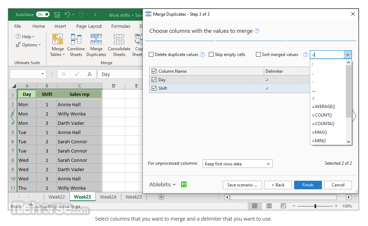Image resolution: width=368 pixels, height=226 pixels.
Task: Switch to Normal view icon
Action: 254,206
